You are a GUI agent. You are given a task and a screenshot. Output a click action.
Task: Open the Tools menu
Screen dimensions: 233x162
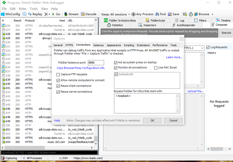(x=34, y=9)
